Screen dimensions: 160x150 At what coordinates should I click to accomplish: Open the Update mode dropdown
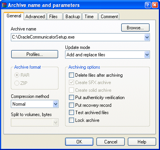point(147,55)
